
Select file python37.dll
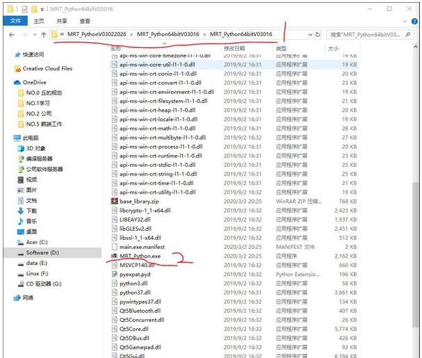pyautogui.click(x=135, y=293)
